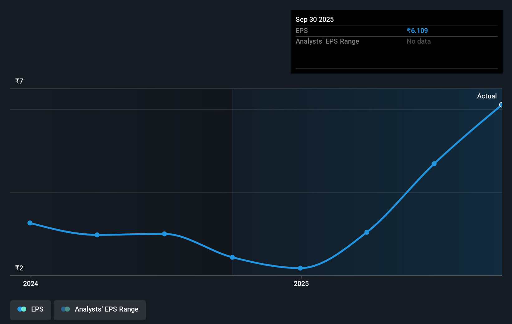Toggle the EPS legend series
512x324 pixels.
[x=31, y=310]
